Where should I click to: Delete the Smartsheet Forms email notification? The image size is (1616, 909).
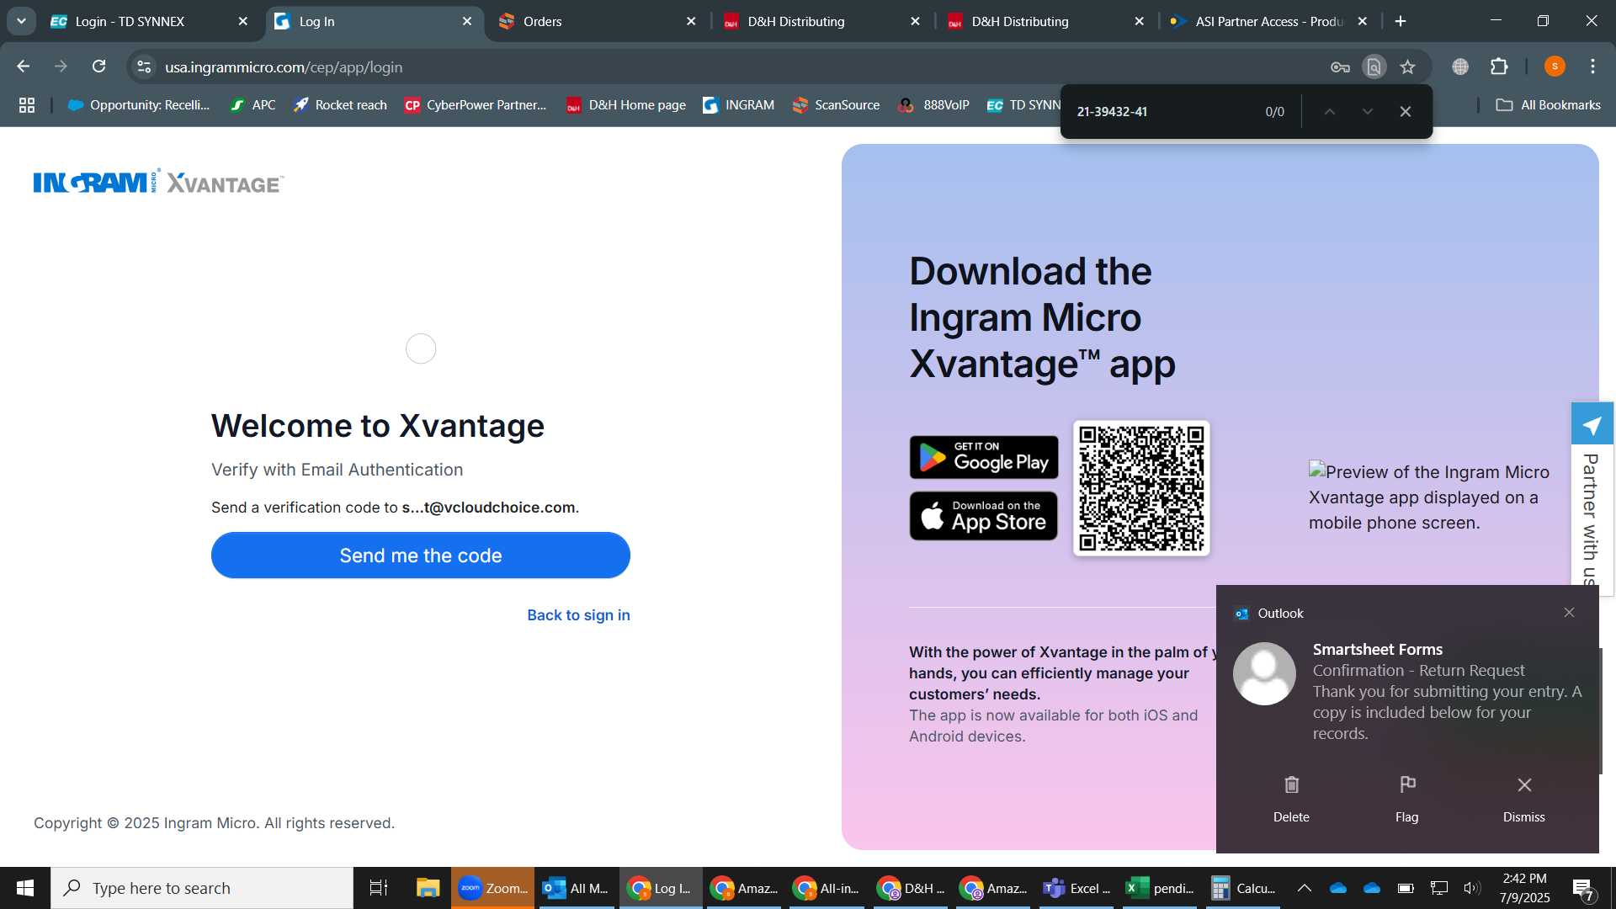pos(1291,799)
